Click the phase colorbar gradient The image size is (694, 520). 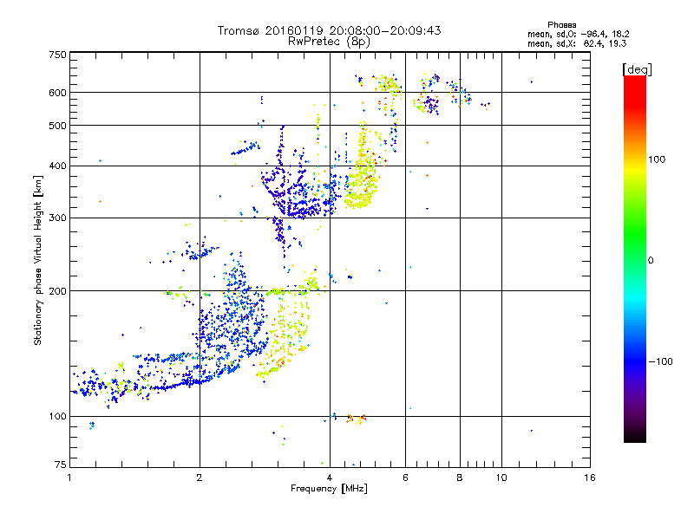tap(635, 258)
